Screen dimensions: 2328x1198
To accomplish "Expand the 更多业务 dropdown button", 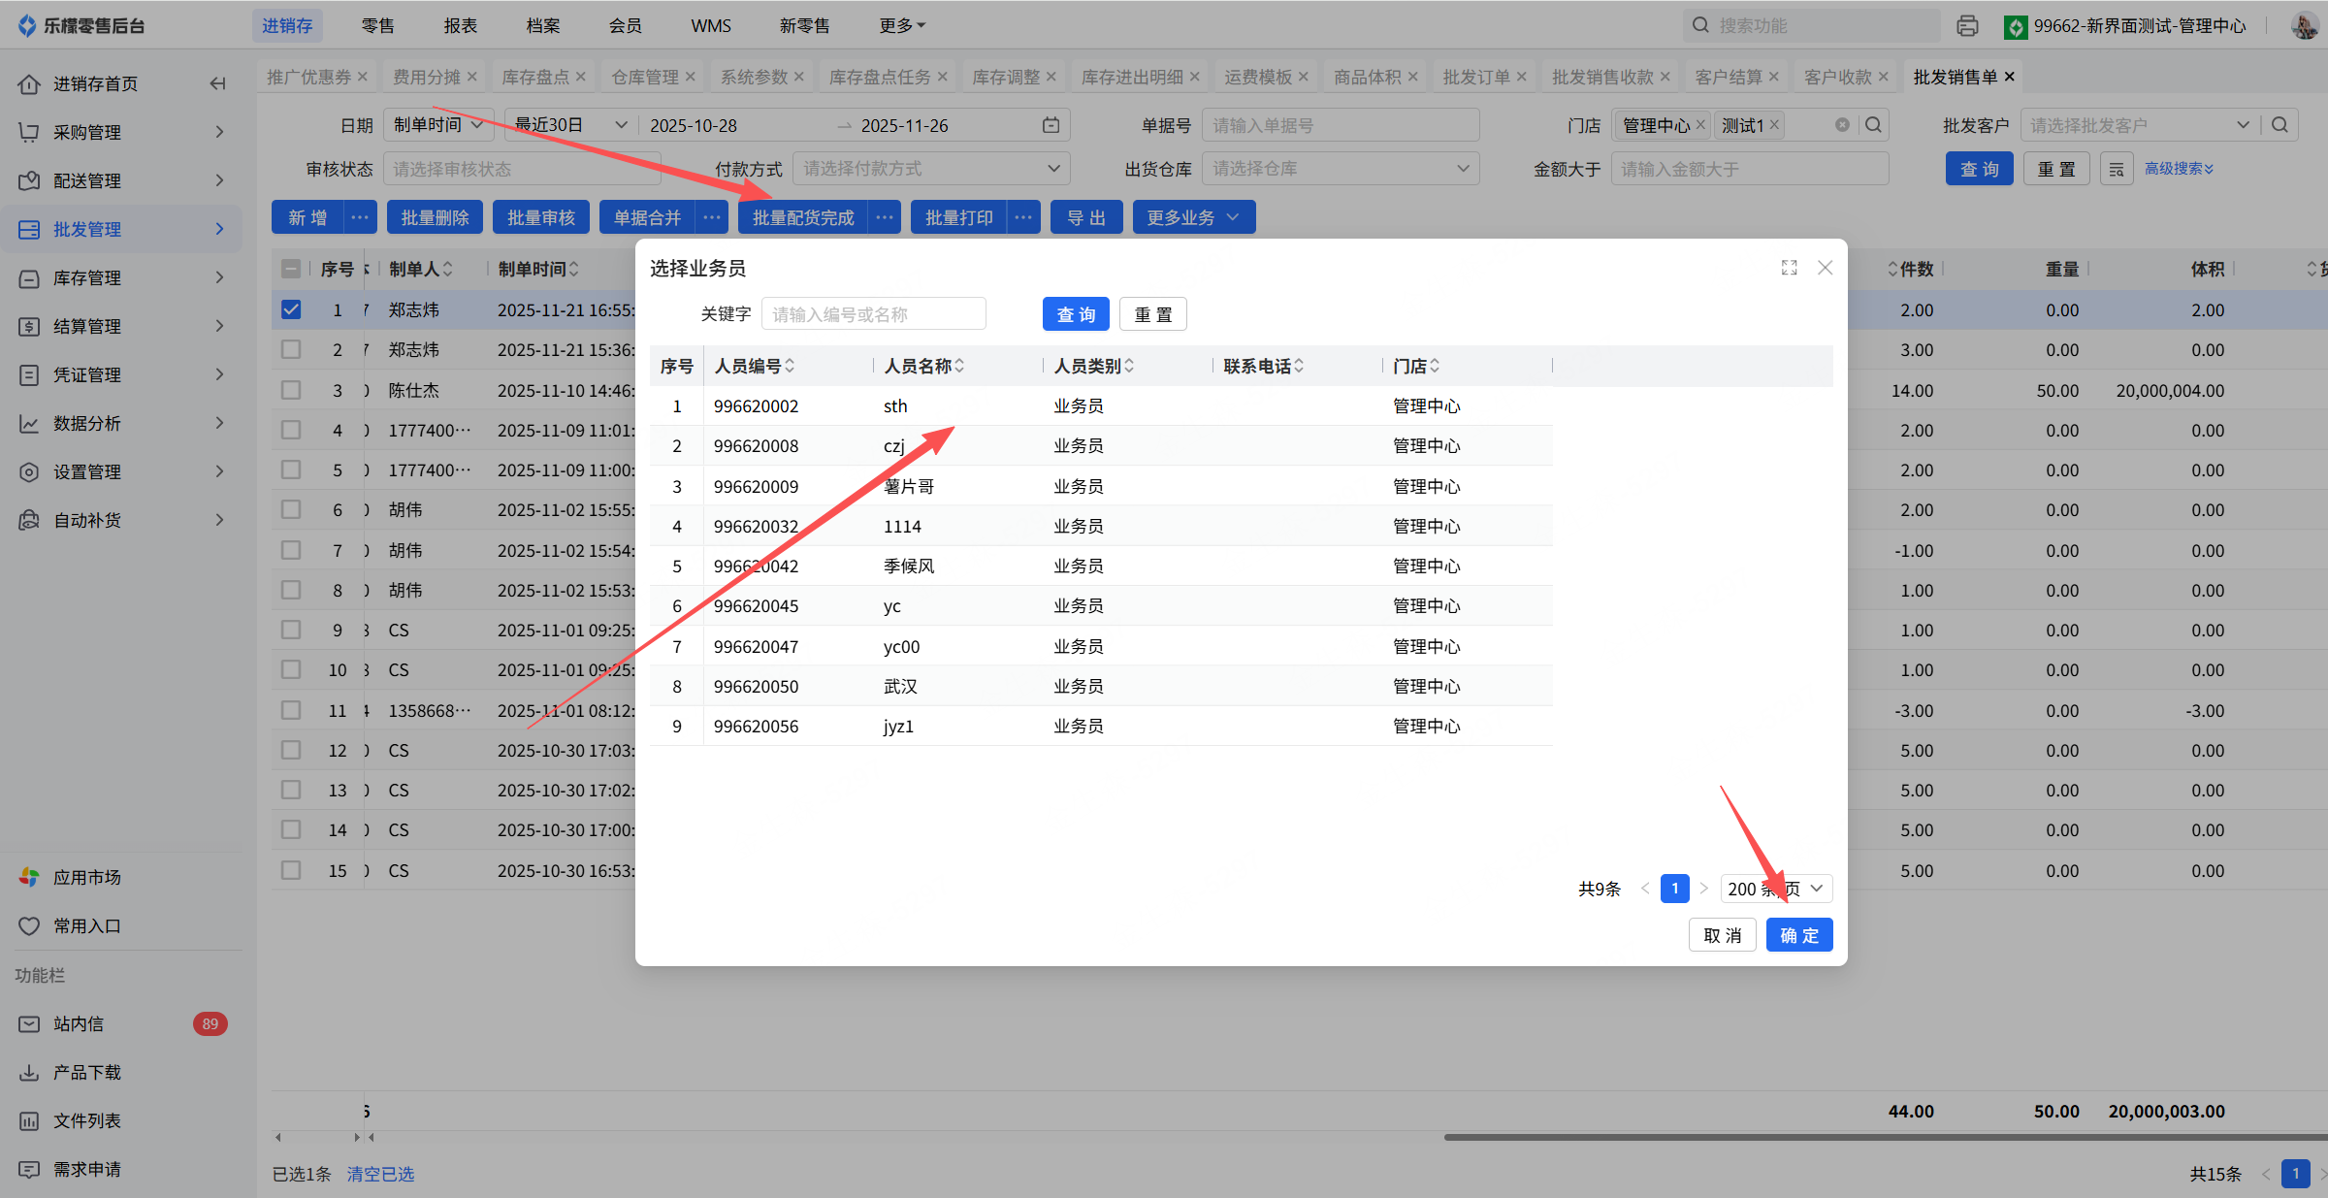I will pyautogui.click(x=1193, y=217).
